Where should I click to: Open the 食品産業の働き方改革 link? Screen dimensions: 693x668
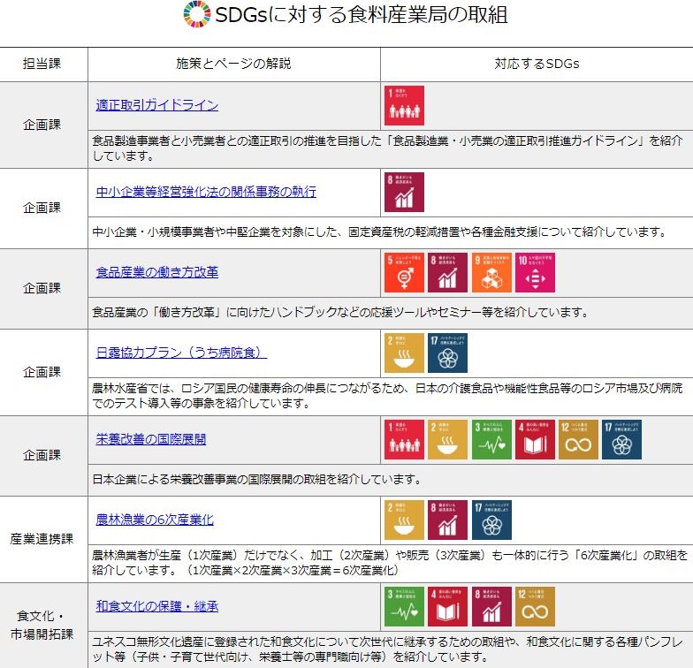pyautogui.click(x=157, y=272)
